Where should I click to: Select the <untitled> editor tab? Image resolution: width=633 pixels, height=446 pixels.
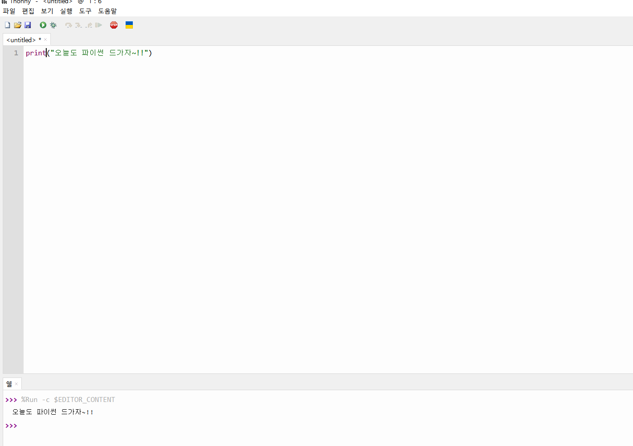click(24, 40)
